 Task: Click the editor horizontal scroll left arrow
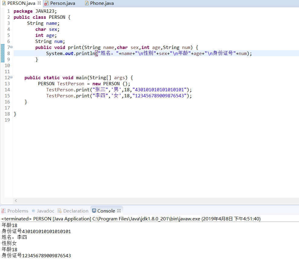[16, 200]
